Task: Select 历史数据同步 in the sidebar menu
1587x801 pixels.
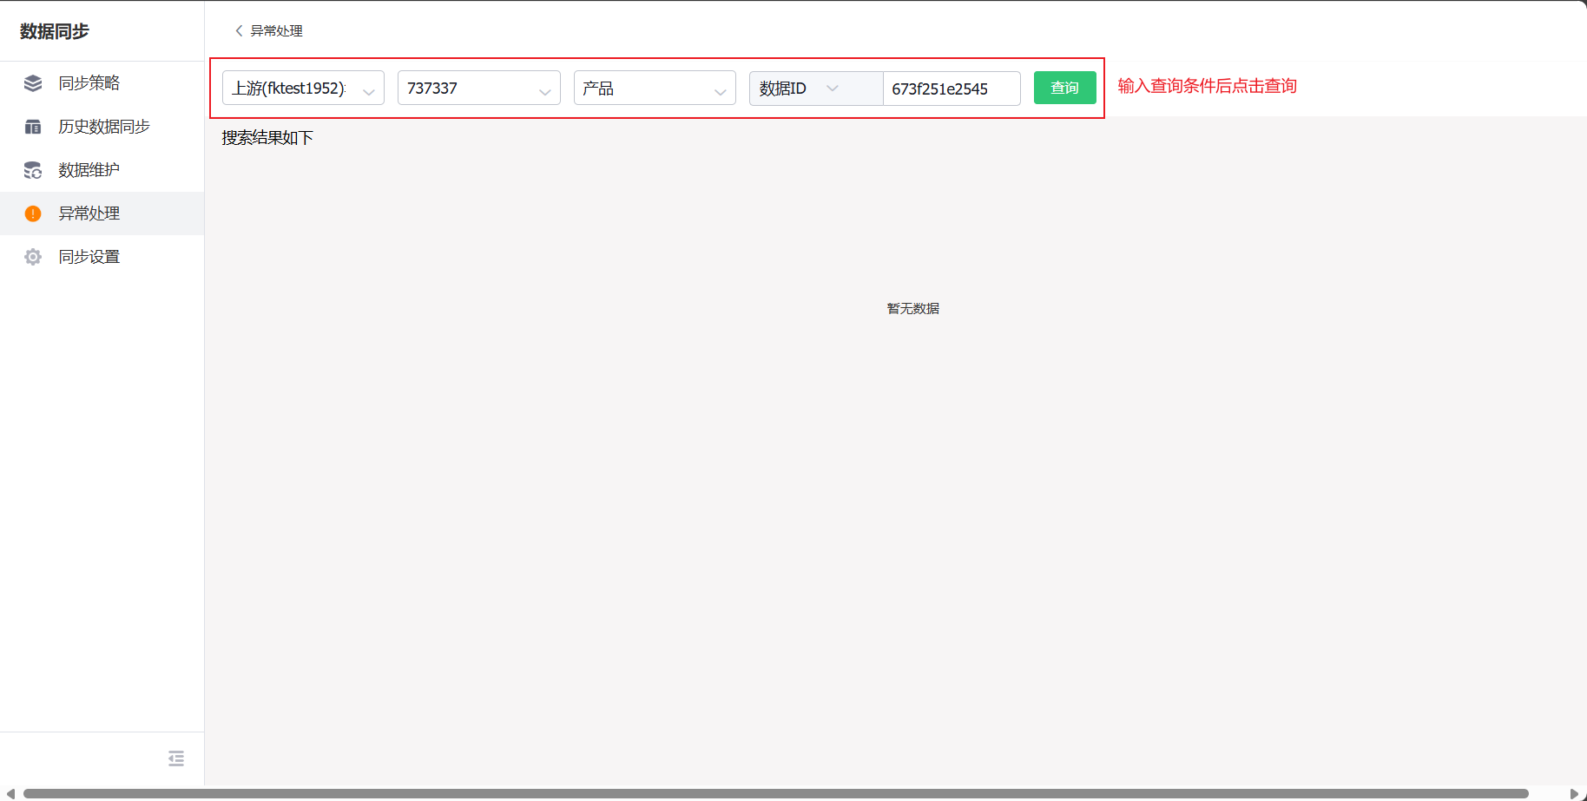Action: point(102,126)
